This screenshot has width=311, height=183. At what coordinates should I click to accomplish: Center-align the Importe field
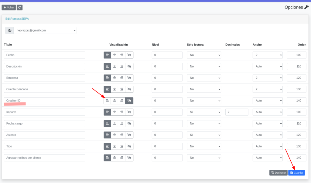pos(114,112)
